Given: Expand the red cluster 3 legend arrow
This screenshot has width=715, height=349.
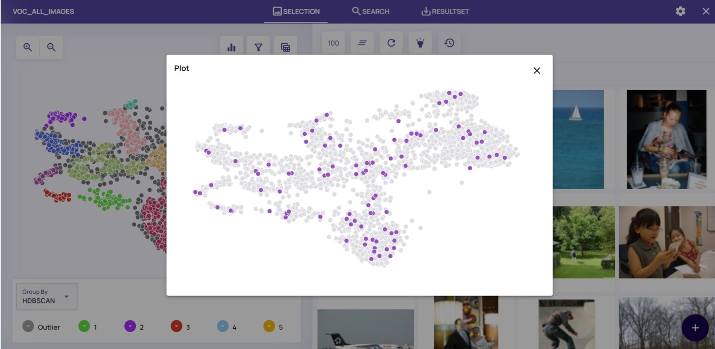Looking at the screenshot, I should click(176, 327).
